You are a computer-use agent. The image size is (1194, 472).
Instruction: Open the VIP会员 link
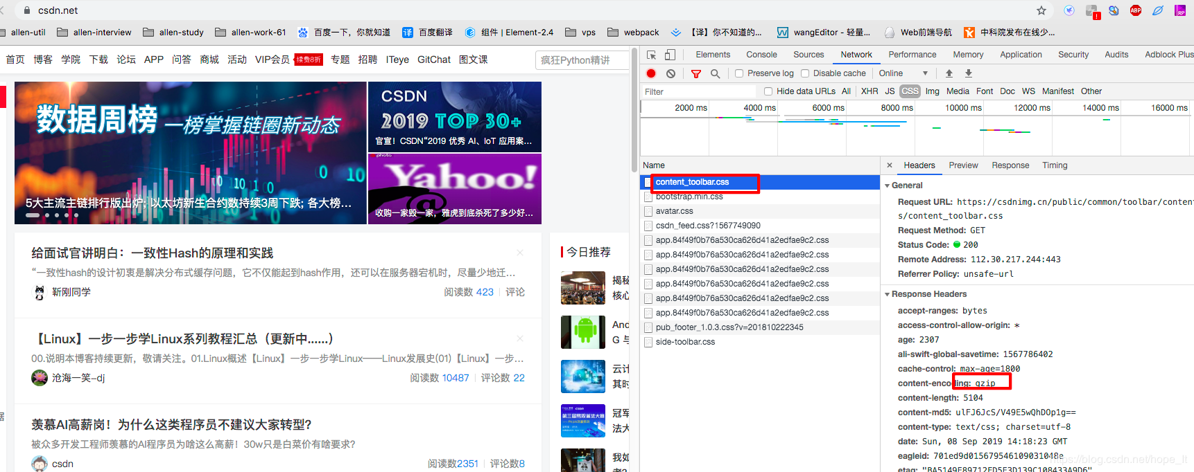(x=272, y=60)
